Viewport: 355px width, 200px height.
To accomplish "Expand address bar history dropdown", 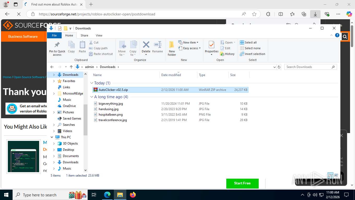I will tap(274, 67).
